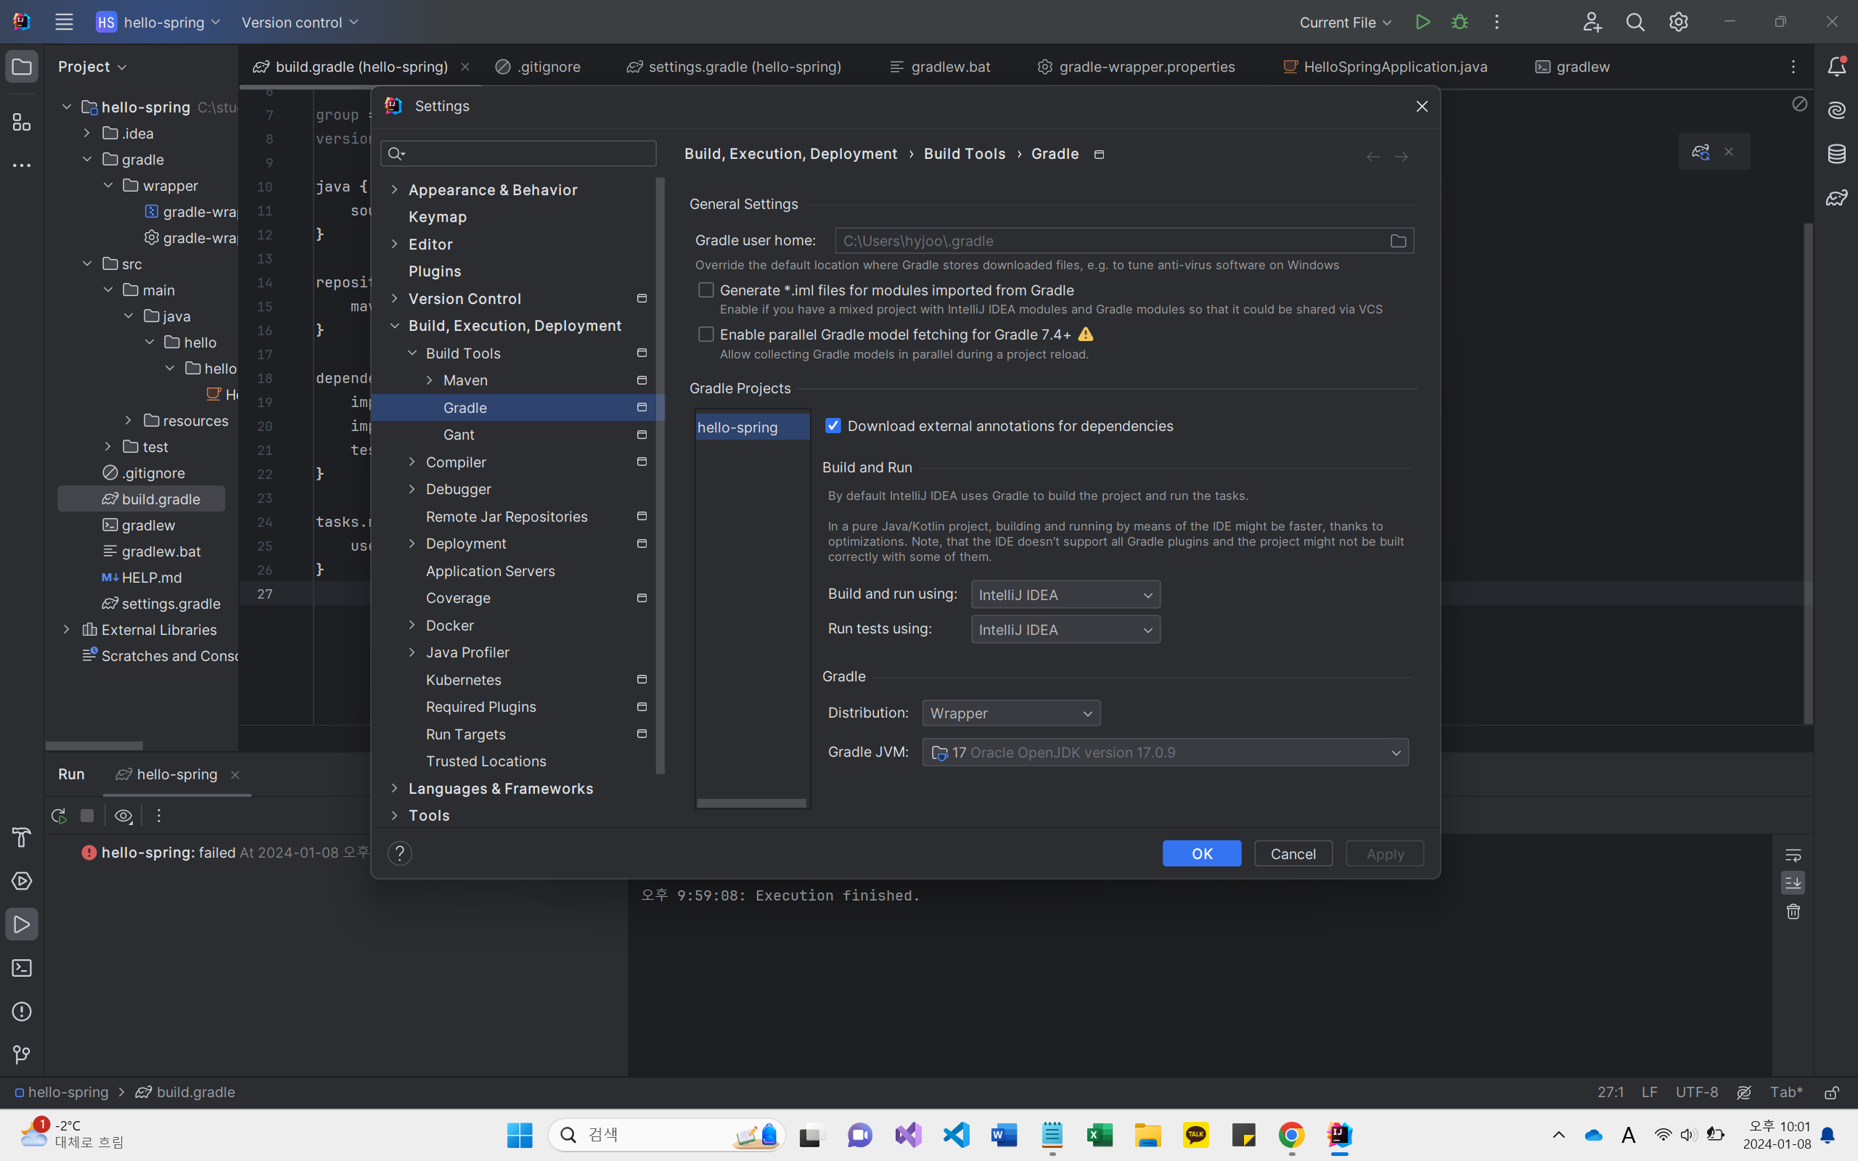Open Windows Start menu
1858x1161 pixels.
(520, 1135)
